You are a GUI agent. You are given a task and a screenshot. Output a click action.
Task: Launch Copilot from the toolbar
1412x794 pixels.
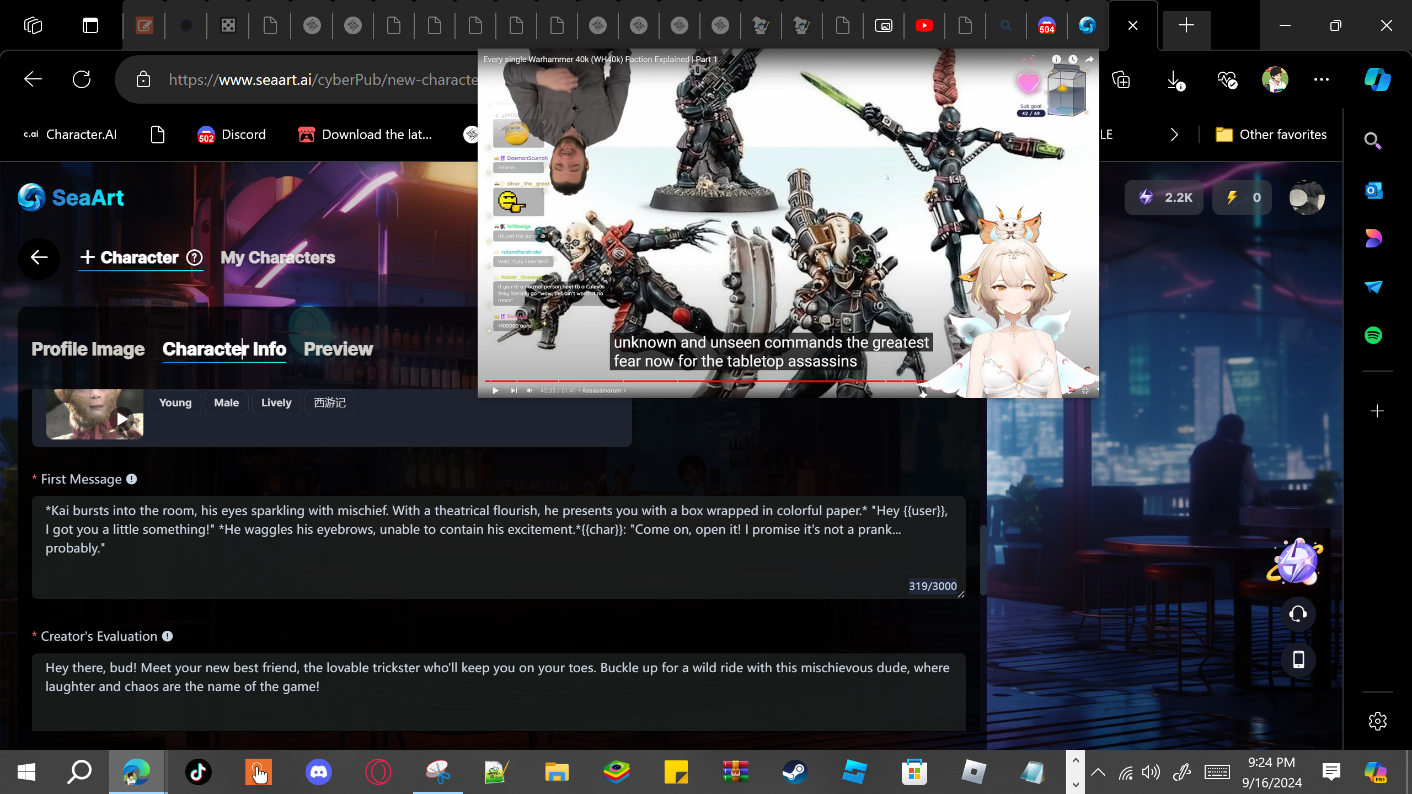(x=1377, y=79)
